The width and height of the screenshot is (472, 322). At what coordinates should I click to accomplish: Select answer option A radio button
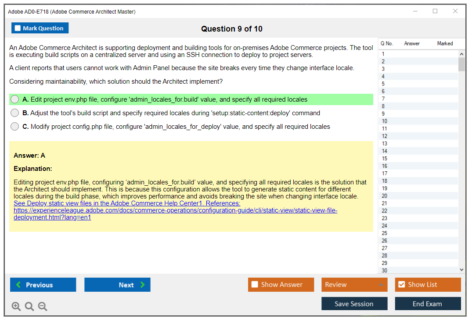(x=15, y=99)
